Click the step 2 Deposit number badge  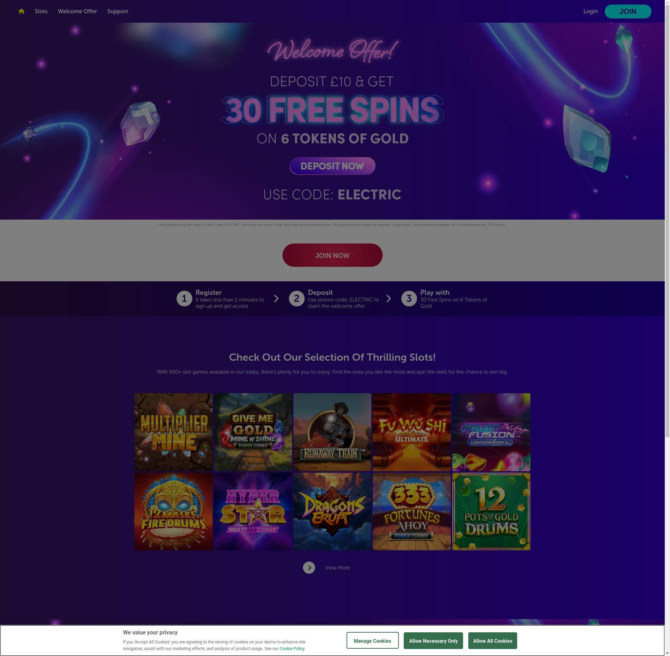(x=297, y=299)
